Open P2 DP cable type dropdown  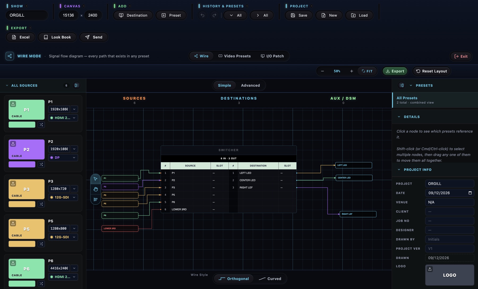pos(63,158)
